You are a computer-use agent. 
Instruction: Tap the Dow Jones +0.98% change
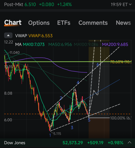[116, 143]
